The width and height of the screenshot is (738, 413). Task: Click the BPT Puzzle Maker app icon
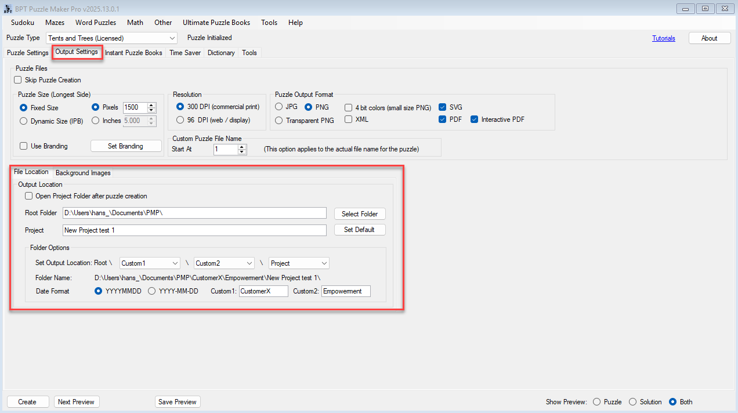(7, 8)
